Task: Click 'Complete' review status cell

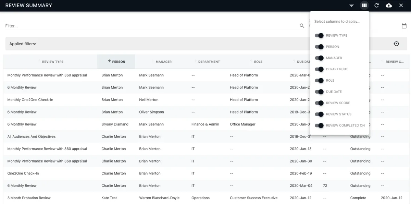Action: pyautogui.click(x=358, y=198)
